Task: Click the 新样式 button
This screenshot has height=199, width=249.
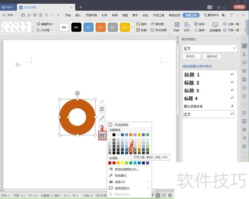Action: click(191, 57)
